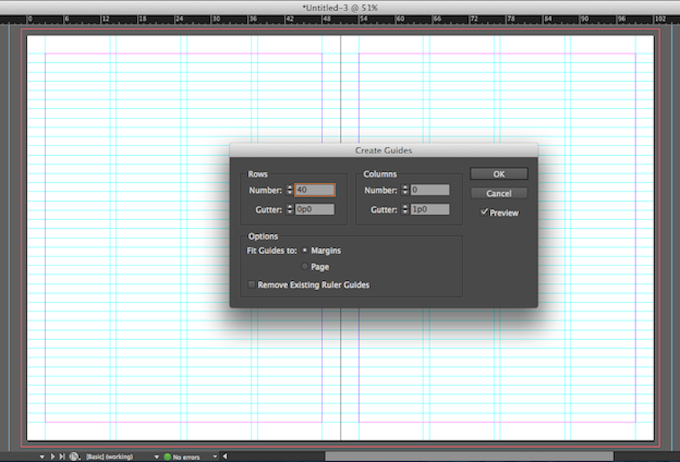Click the Rows Gutter input field
Viewport: 680px width, 462px height.
click(x=314, y=209)
